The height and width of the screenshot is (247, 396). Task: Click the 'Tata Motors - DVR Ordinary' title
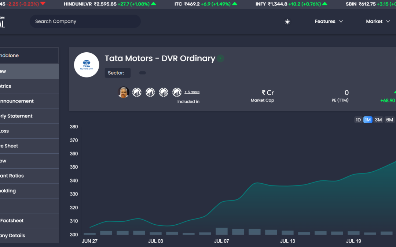tap(160, 59)
